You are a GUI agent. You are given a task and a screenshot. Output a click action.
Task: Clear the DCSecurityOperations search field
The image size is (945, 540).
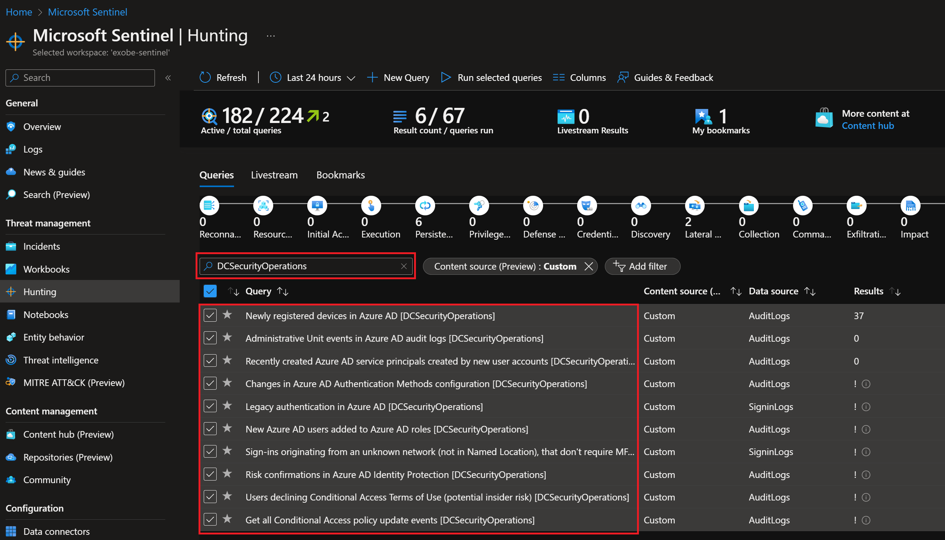pos(404,266)
